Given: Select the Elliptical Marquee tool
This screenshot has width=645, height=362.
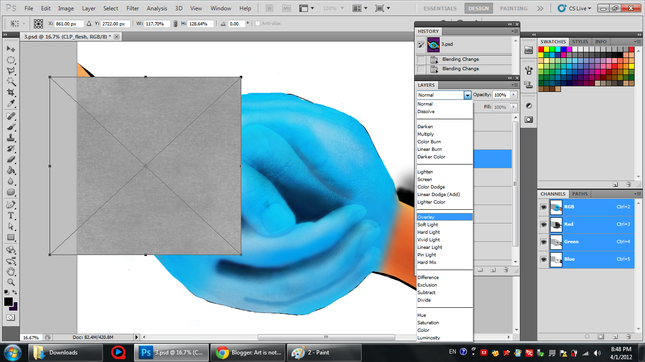Looking at the screenshot, I should point(10,60).
